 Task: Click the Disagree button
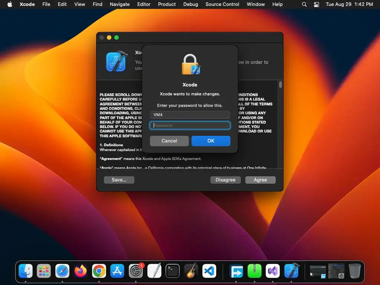225,180
